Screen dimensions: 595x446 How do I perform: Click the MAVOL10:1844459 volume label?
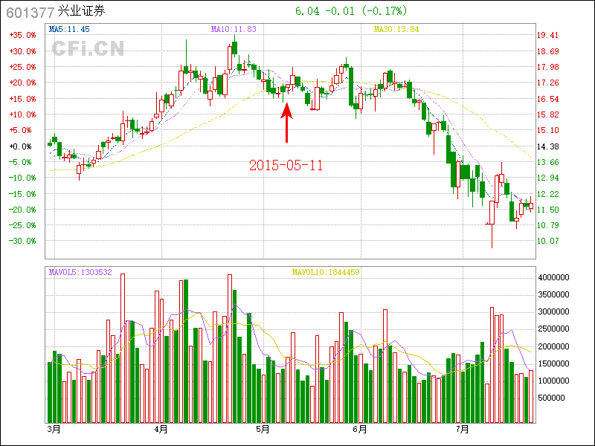click(x=326, y=272)
